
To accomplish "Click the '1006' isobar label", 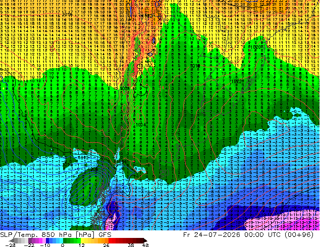I will tap(93, 169).
